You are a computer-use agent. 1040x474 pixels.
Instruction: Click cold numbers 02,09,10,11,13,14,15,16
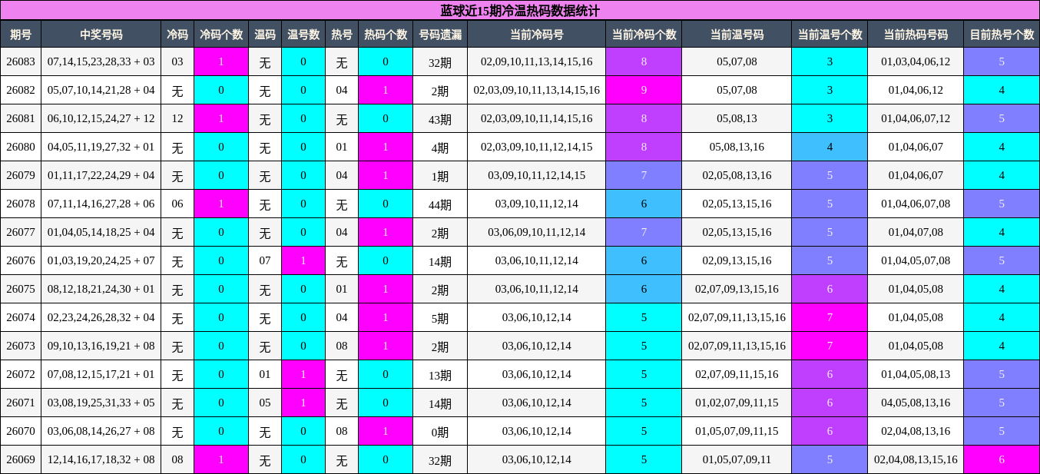click(x=536, y=61)
